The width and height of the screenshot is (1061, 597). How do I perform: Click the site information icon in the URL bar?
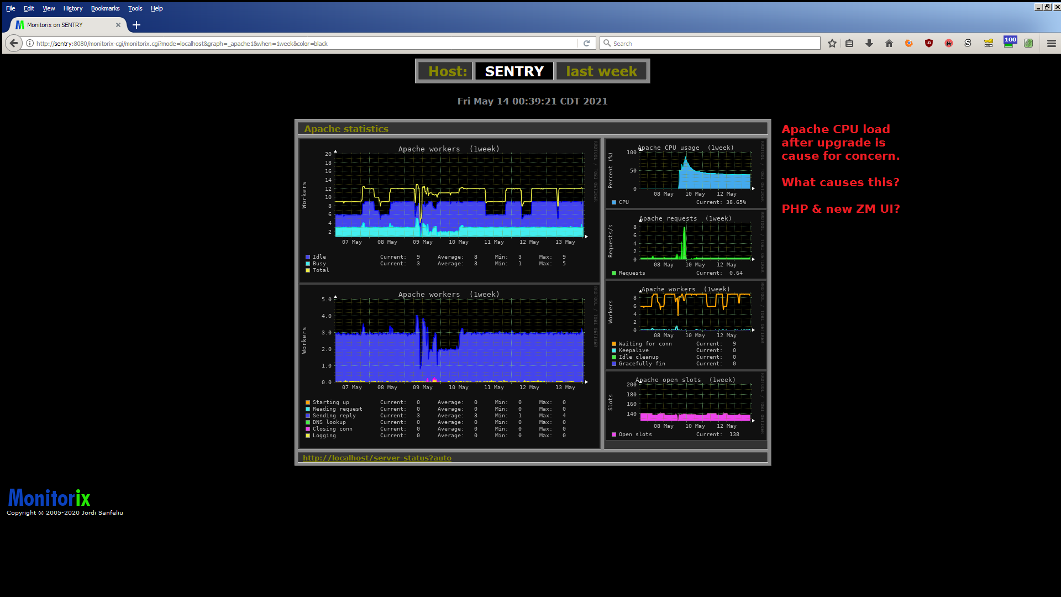pyautogui.click(x=30, y=43)
